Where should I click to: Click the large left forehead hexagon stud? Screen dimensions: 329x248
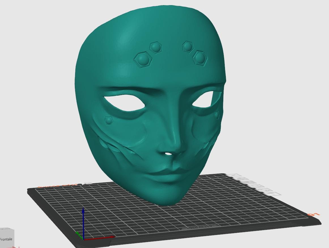[x=143, y=59]
